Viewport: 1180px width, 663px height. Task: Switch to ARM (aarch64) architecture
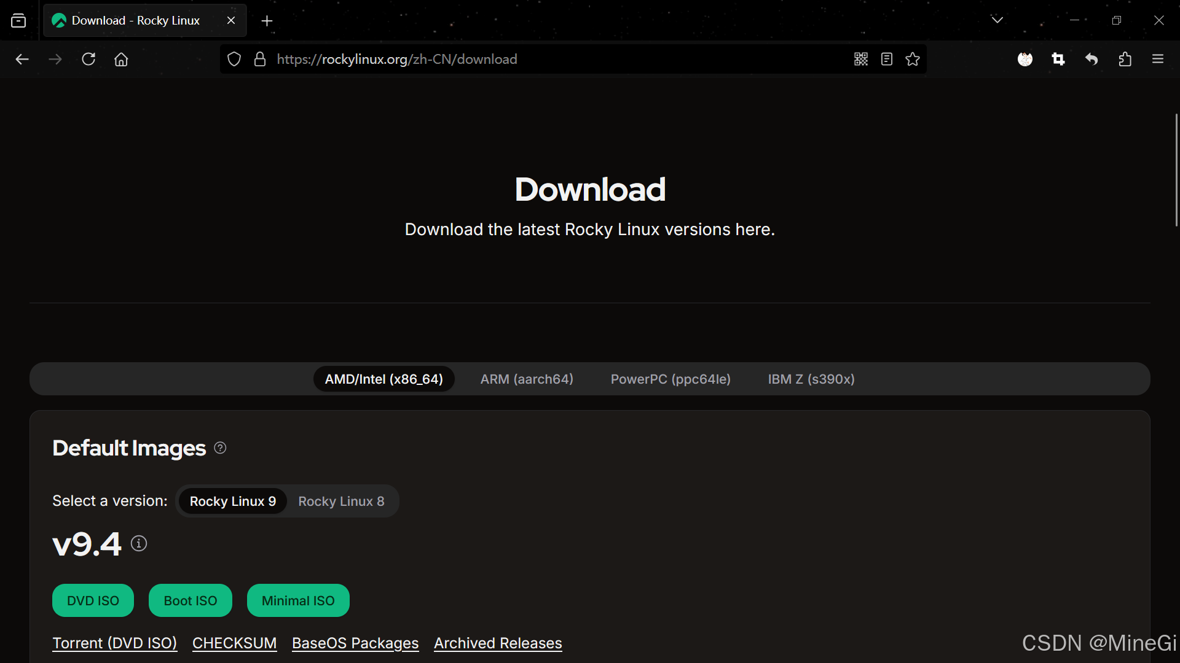(527, 379)
